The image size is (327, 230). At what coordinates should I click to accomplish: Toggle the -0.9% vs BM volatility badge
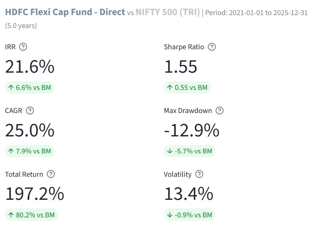coord(190,215)
